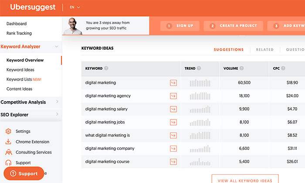This screenshot has height=183, width=305.
Task: Collapse the Keyword Analyzer section chevron
Action: pos(57,47)
